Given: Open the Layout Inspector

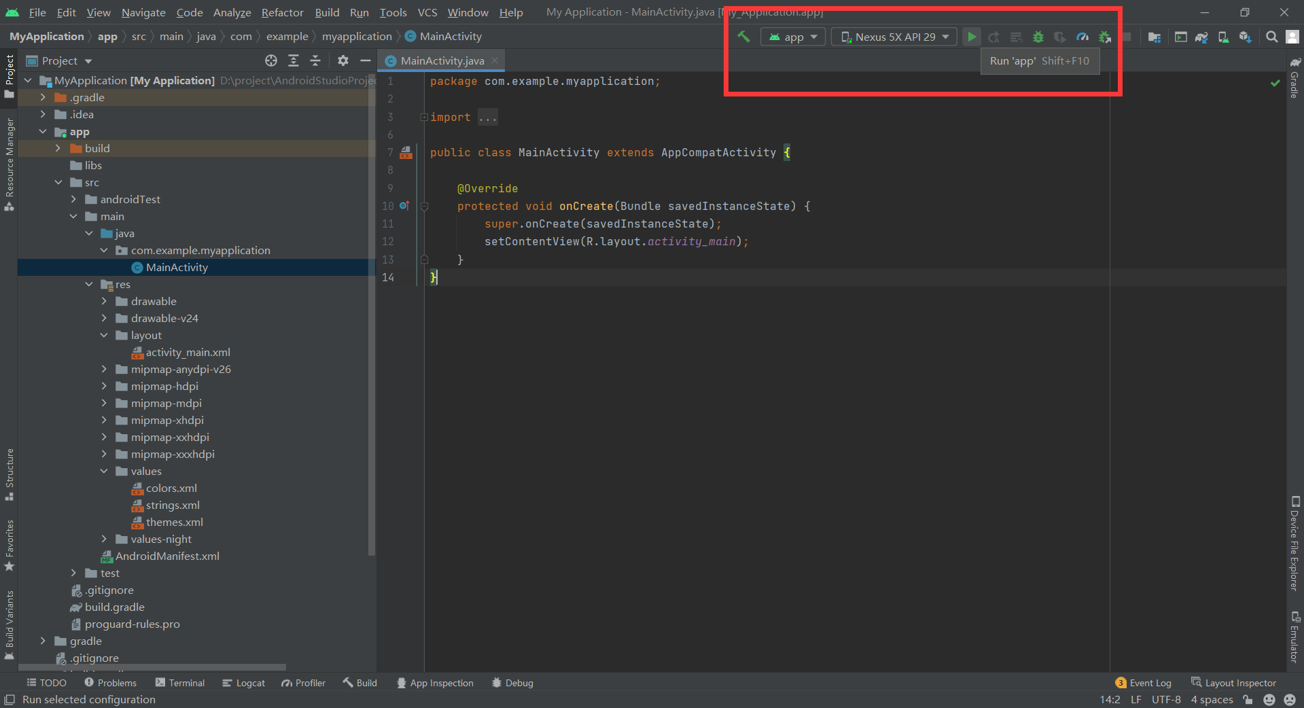Looking at the screenshot, I should [1234, 683].
